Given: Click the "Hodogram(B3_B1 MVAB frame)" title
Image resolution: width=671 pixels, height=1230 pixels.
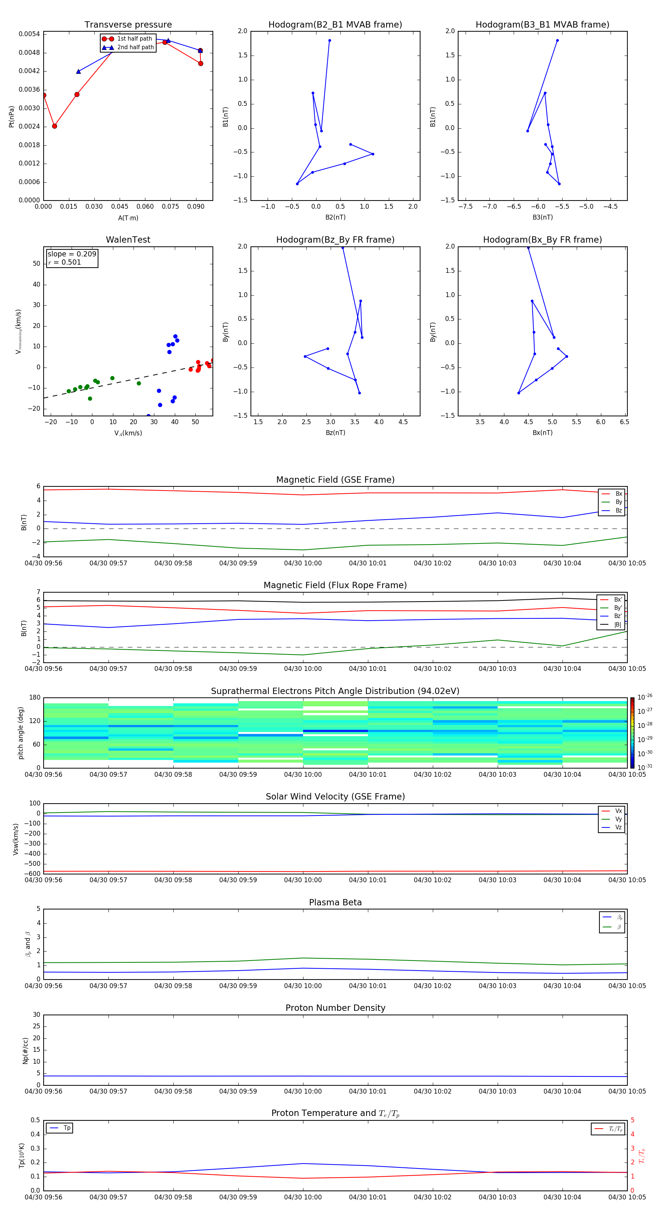Looking at the screenshot, I should (542, 24).
